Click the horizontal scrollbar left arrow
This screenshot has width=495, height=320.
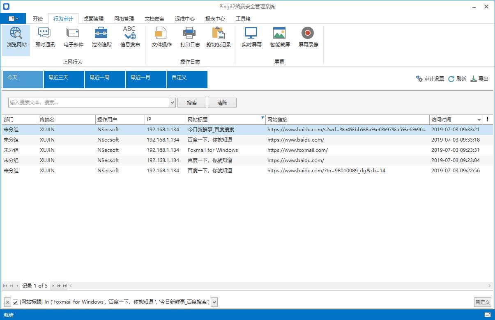[x=71, y=286]
